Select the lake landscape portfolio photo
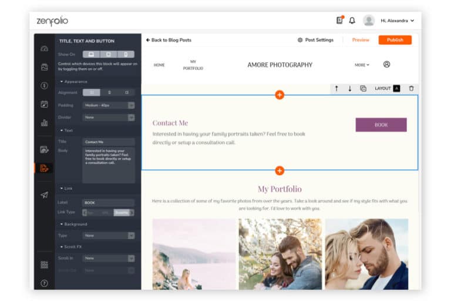 coord(194,254)
